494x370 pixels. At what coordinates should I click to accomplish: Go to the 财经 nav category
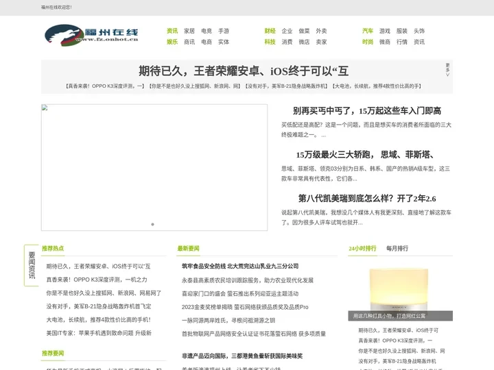point(270,31)
